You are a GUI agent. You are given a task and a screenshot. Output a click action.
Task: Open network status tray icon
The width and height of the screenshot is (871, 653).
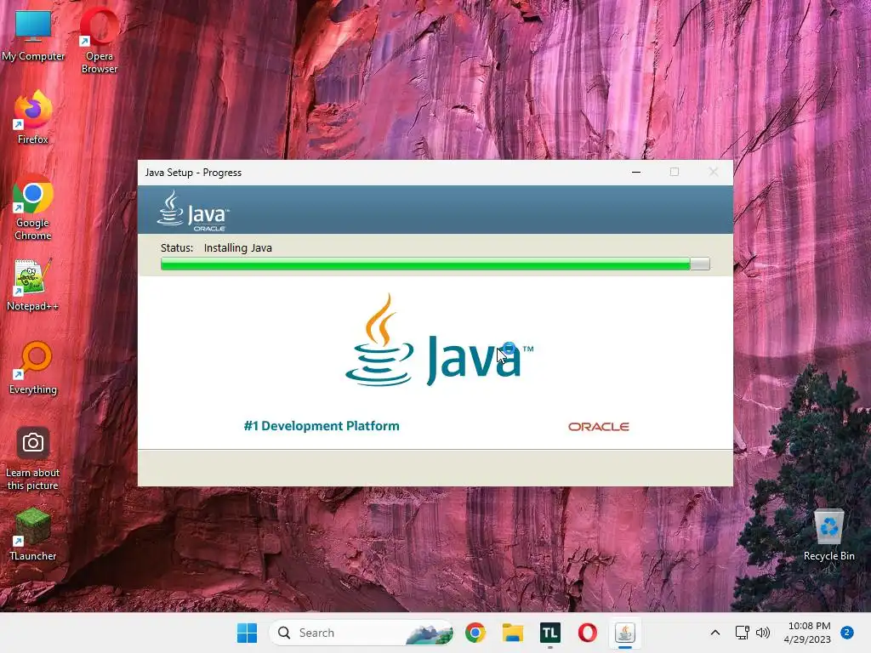[742, 633]
